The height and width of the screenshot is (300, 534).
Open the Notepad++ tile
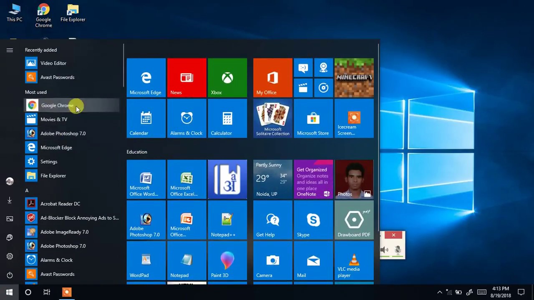click(227, 220)
